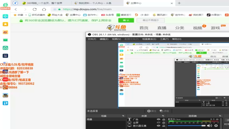Screen dimensions: 229x129
Task: Mute the 麦克风/Aux speaker icon
Action: pos(210,126)
